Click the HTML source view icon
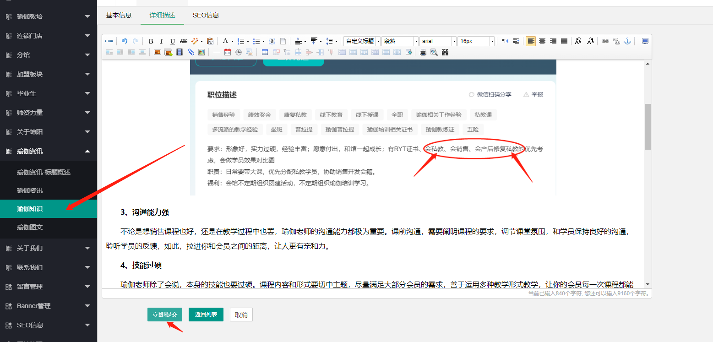Screen dimensions: 713x342 (x=109, y=41)
